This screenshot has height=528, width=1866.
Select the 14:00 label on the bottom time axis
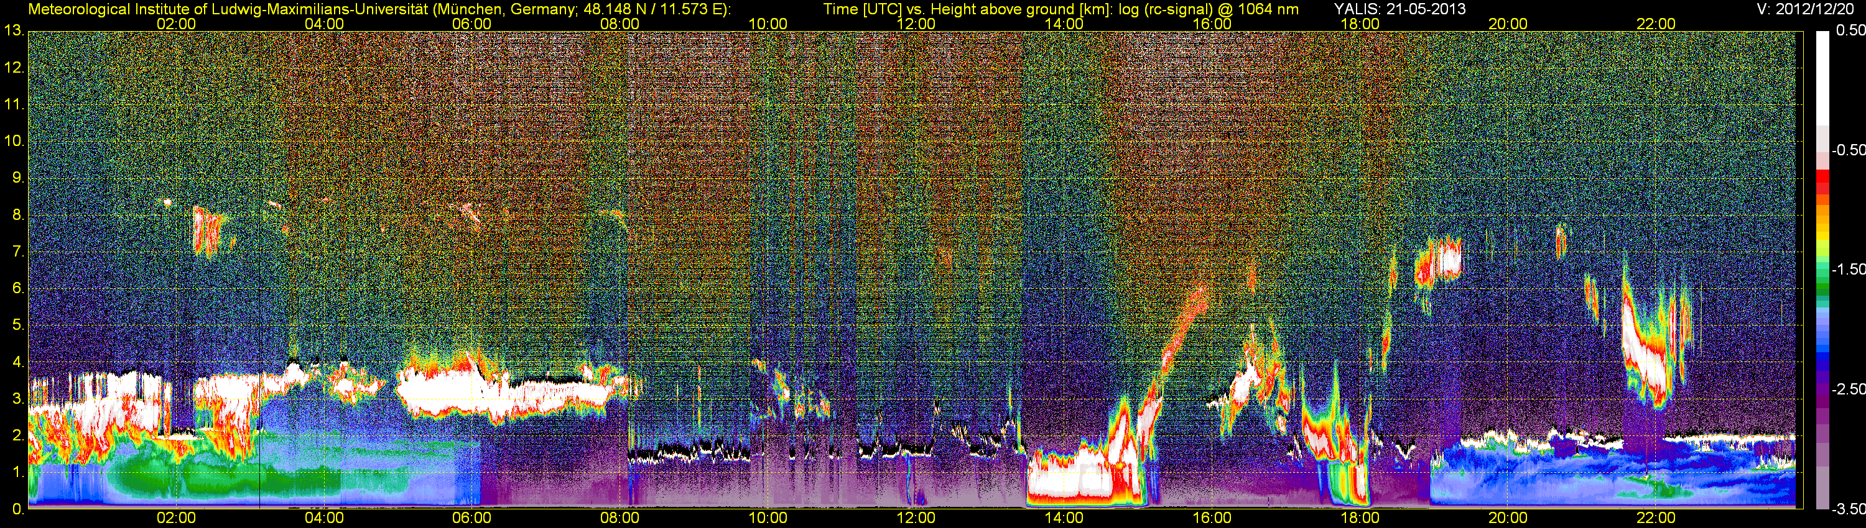[1064, 518]
